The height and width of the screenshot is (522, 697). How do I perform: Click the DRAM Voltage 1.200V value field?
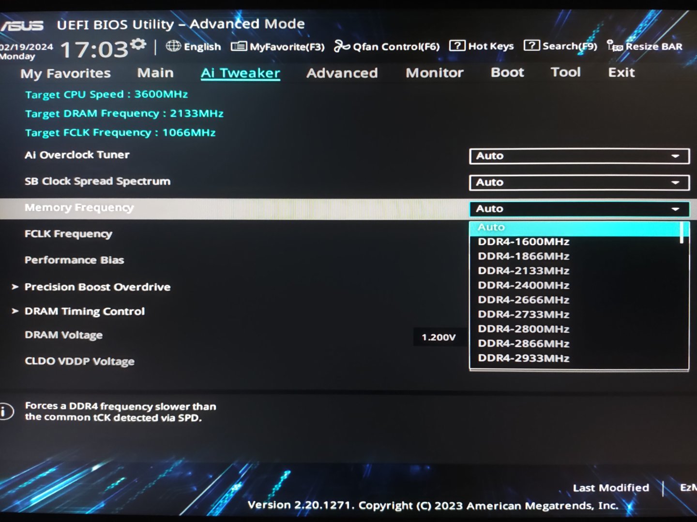click(x=439, y=337)
